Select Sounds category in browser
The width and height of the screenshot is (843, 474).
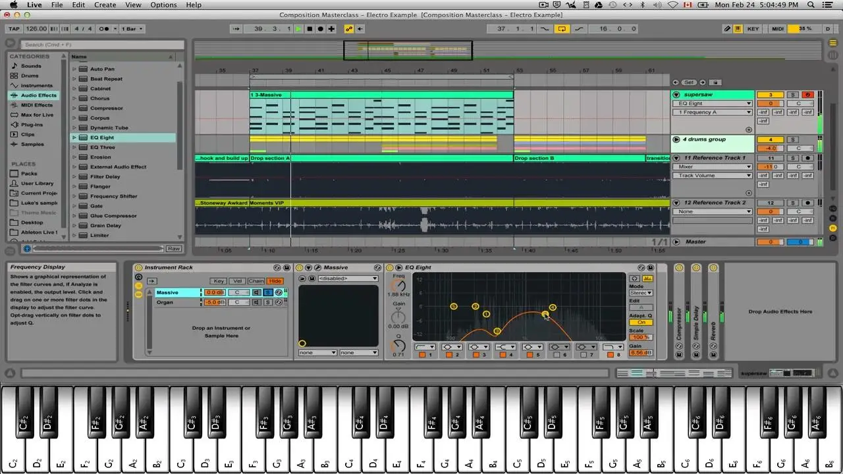[x=31, y=66]
